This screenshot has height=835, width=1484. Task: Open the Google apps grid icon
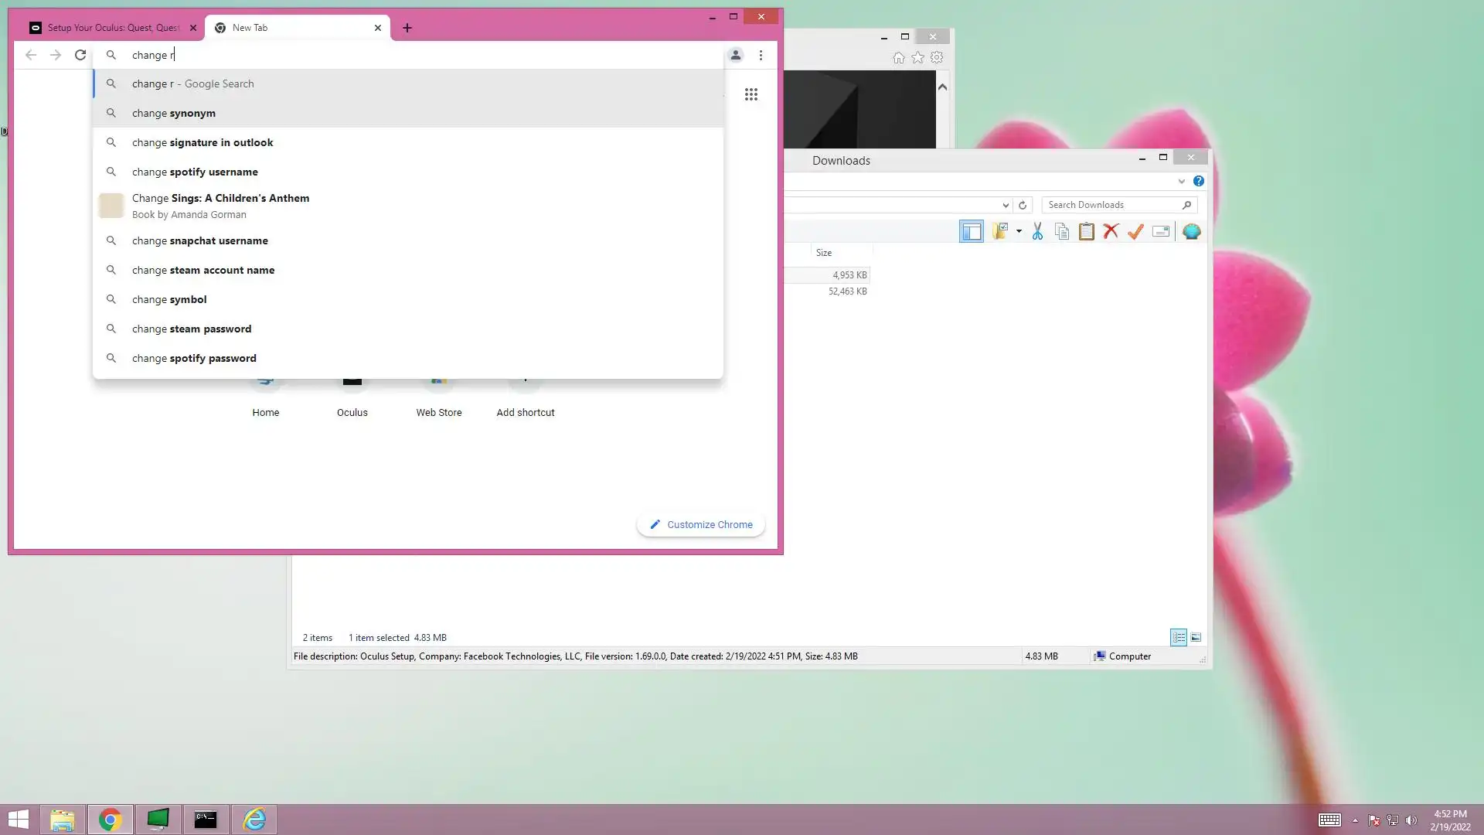pos(751,94)
